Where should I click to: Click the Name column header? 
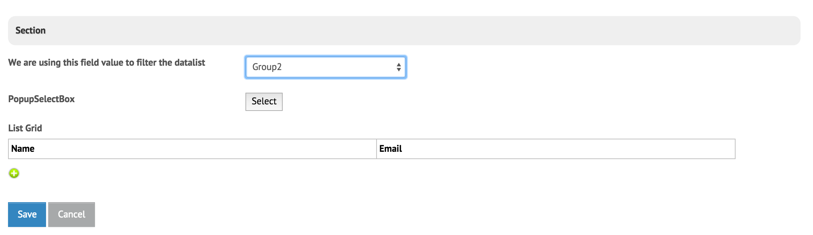point(23,149)
